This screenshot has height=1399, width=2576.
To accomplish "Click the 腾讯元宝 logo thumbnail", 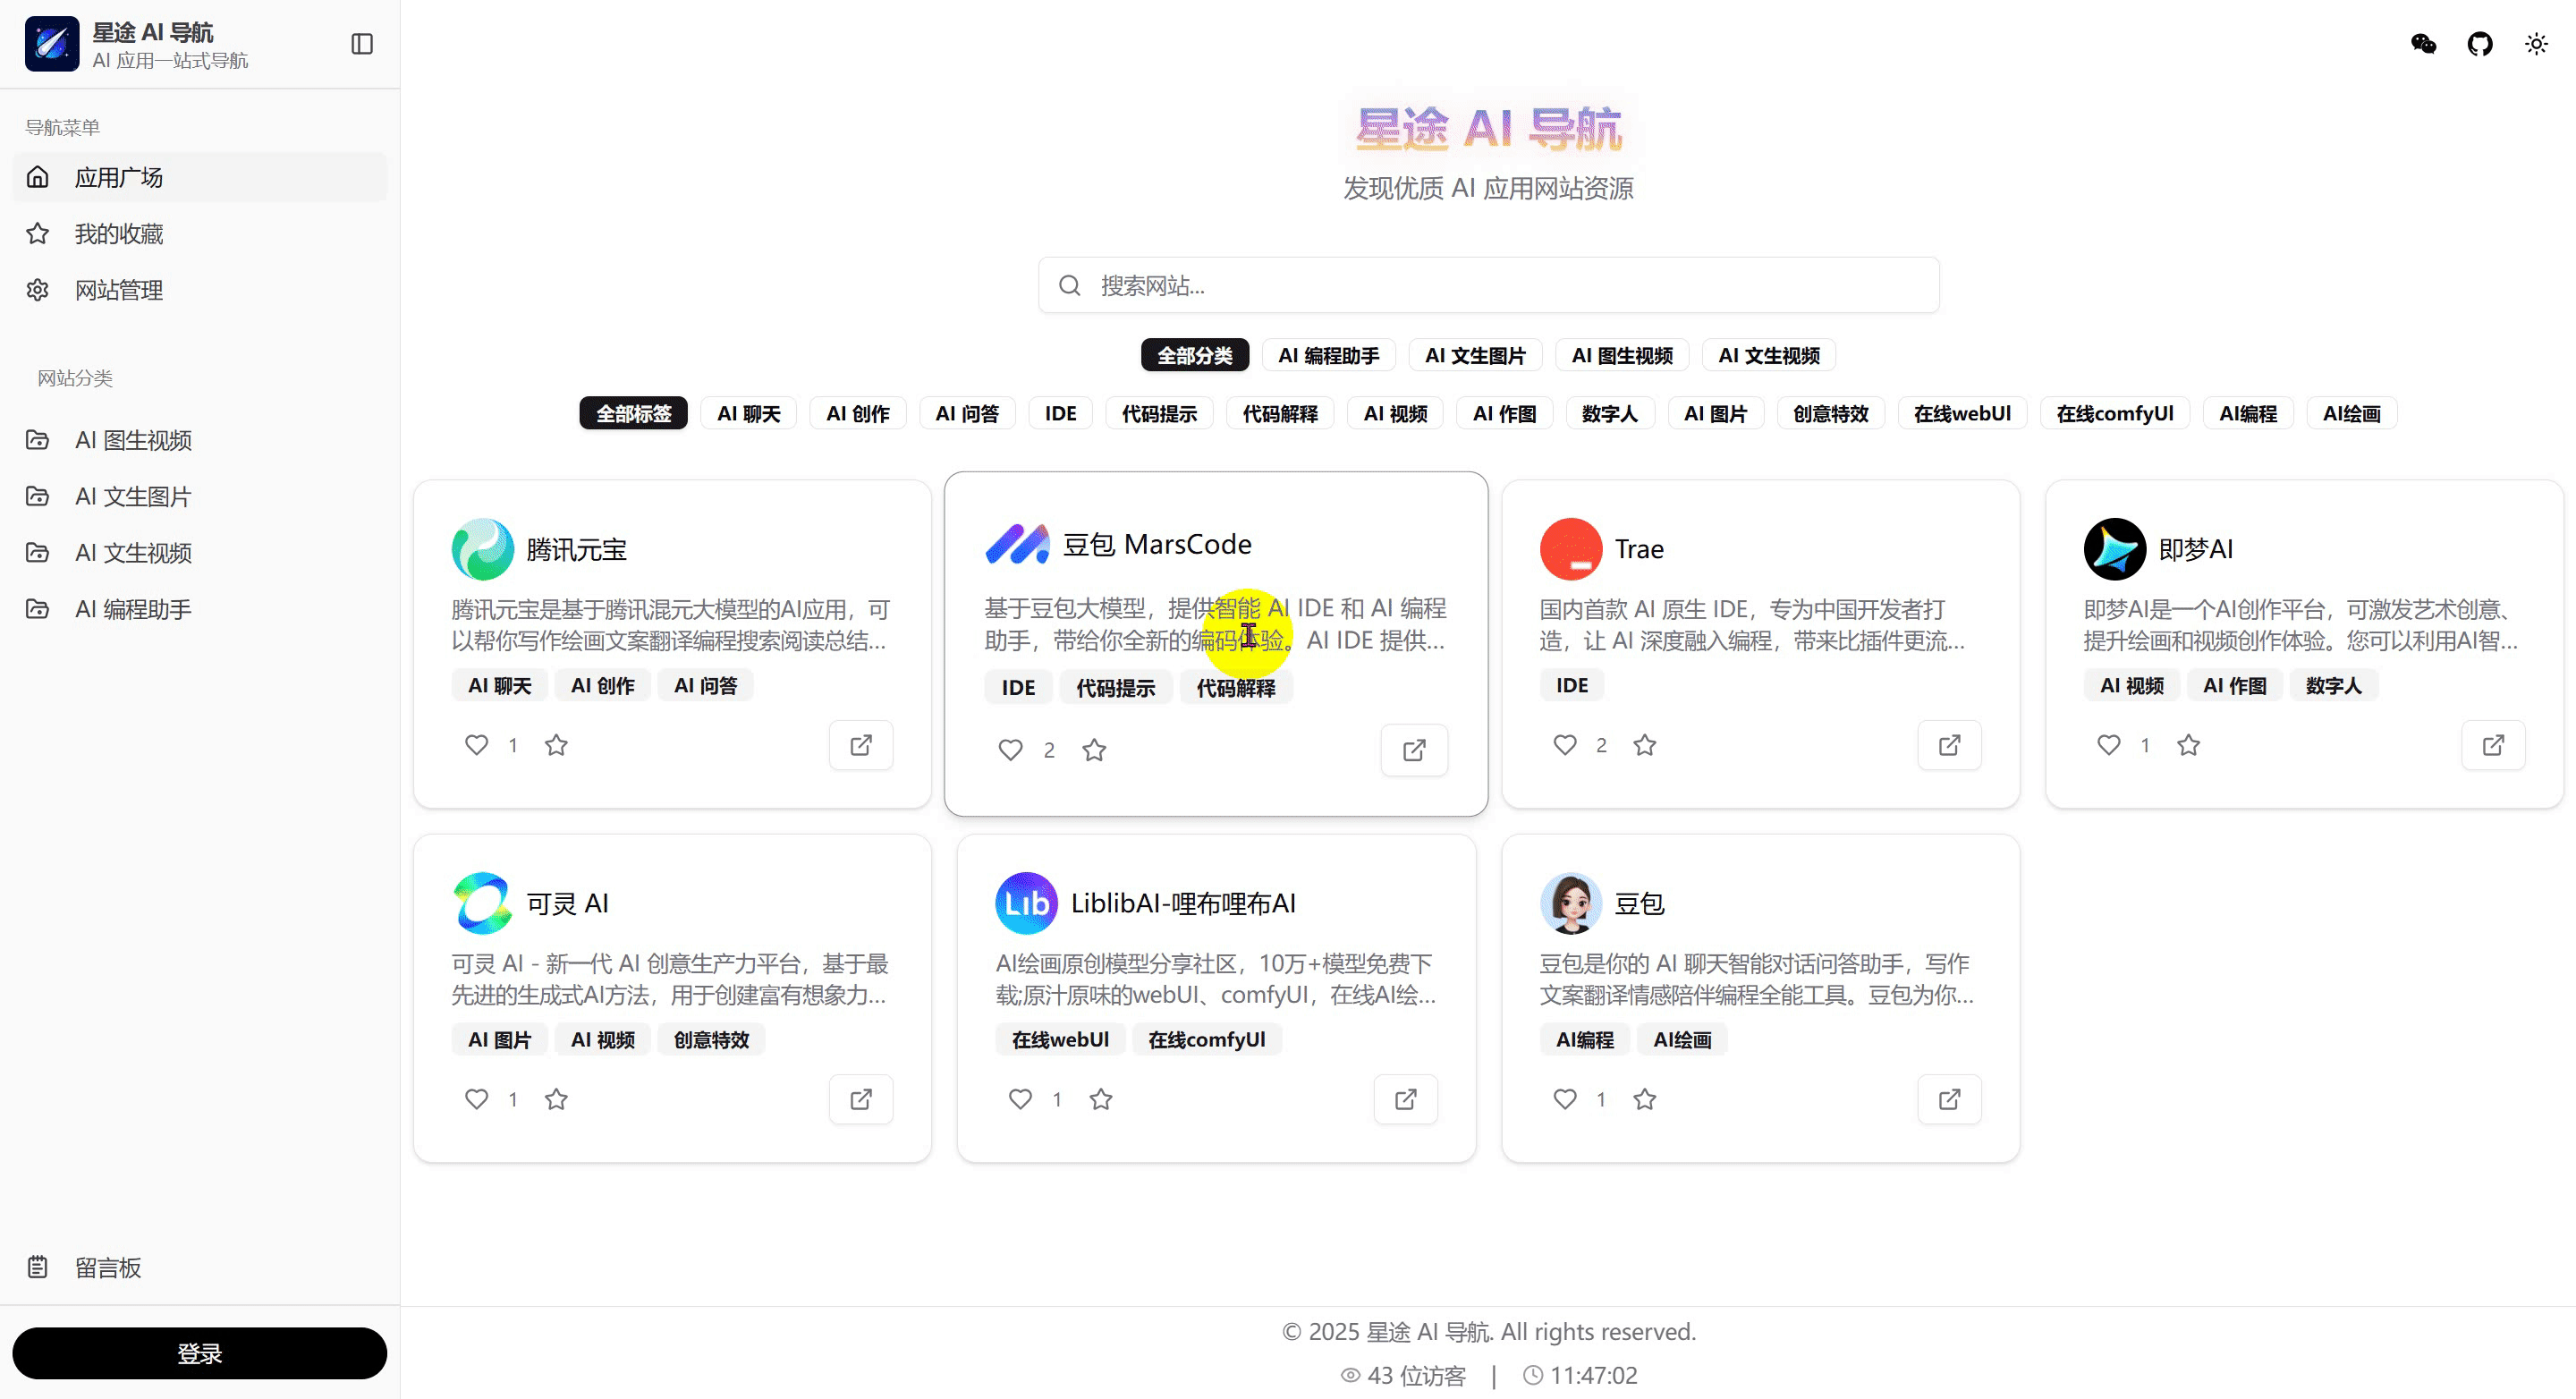I will tap(483, 549).
